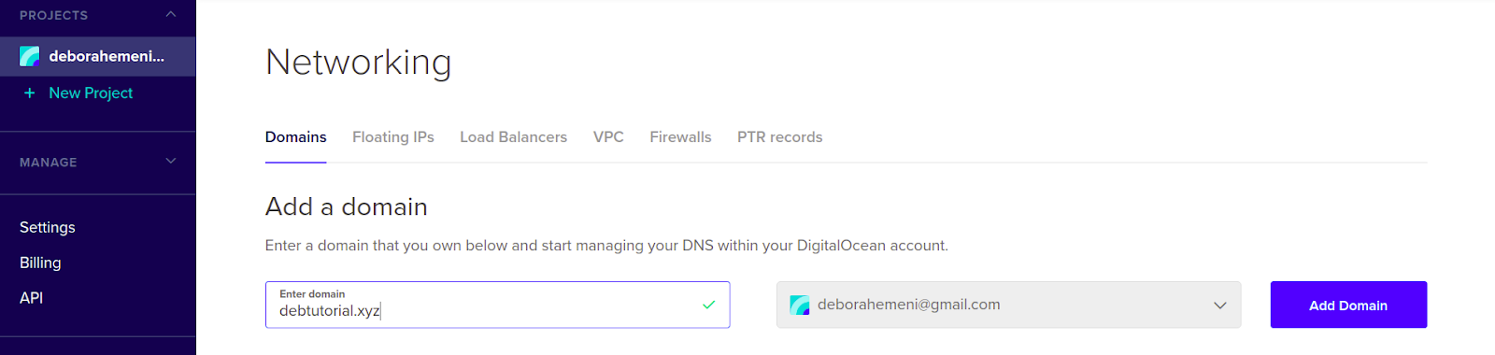The image size is (1495, 355).
Task: Open Settings in the sidebar
Action: click(x=48, y=228)
